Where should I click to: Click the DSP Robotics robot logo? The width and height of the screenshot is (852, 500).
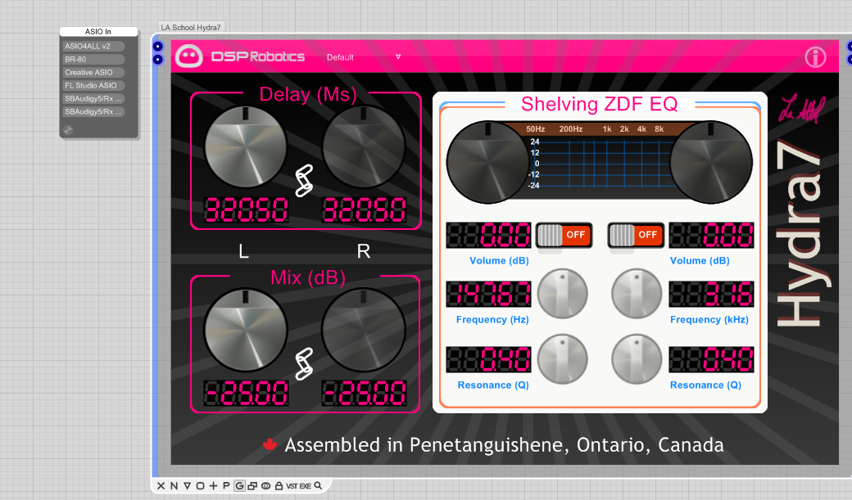[x=188, y=56]
